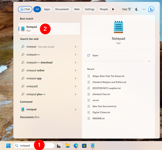The width and height of the screenshot is (162, 150).
Task: Select the All filter tab
Action: click(x=37, y=9)
